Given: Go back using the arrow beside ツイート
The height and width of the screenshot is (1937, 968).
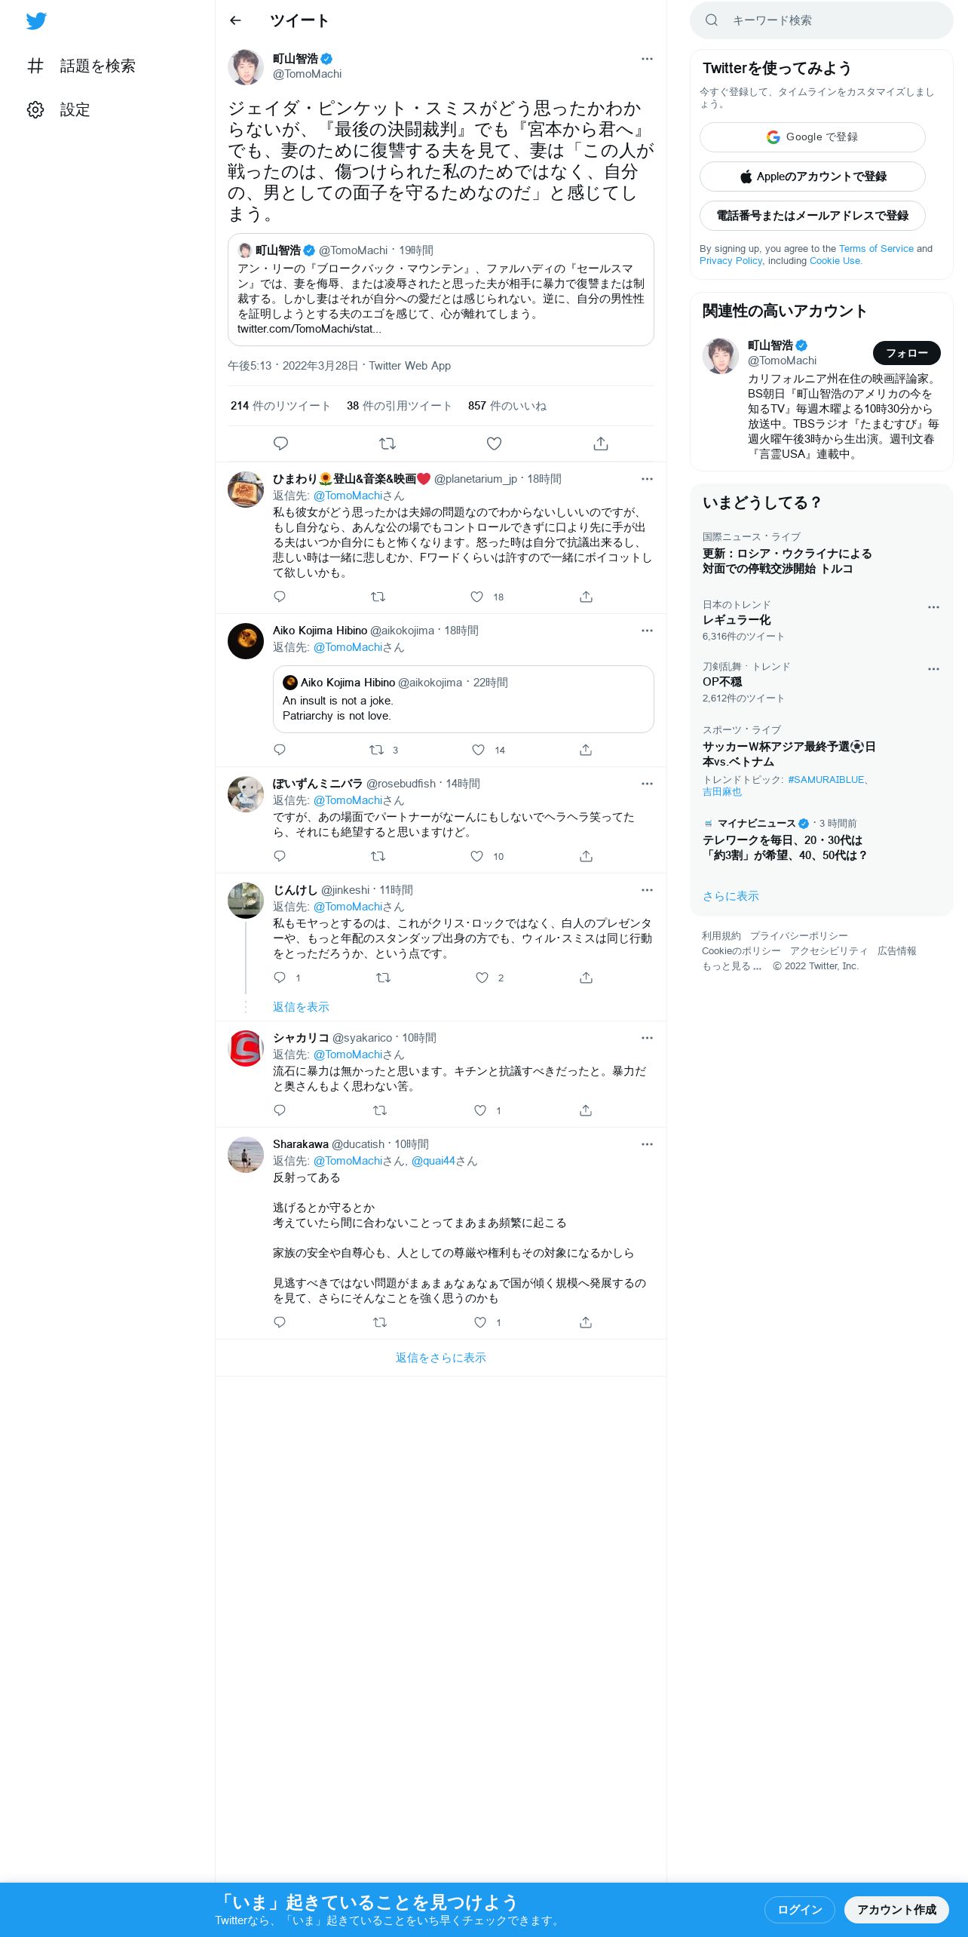Looking at the screenshot, I should pyautogui.click(x=235, y=20).
